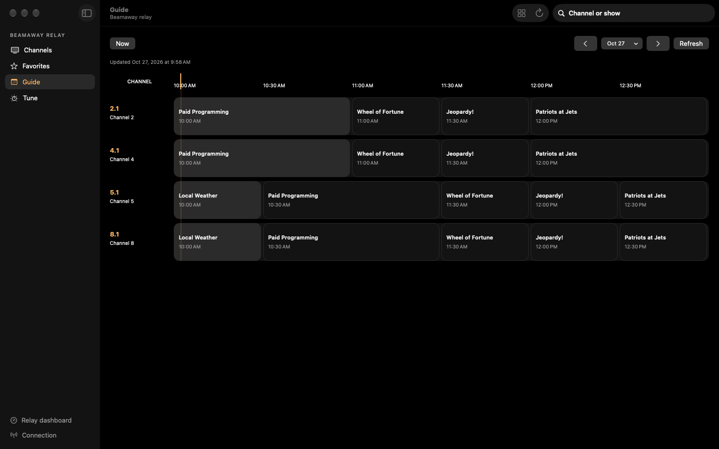This screenshot has height=449, width=719.
Task: Click the search magnifier icon
Action: [561, 13]
